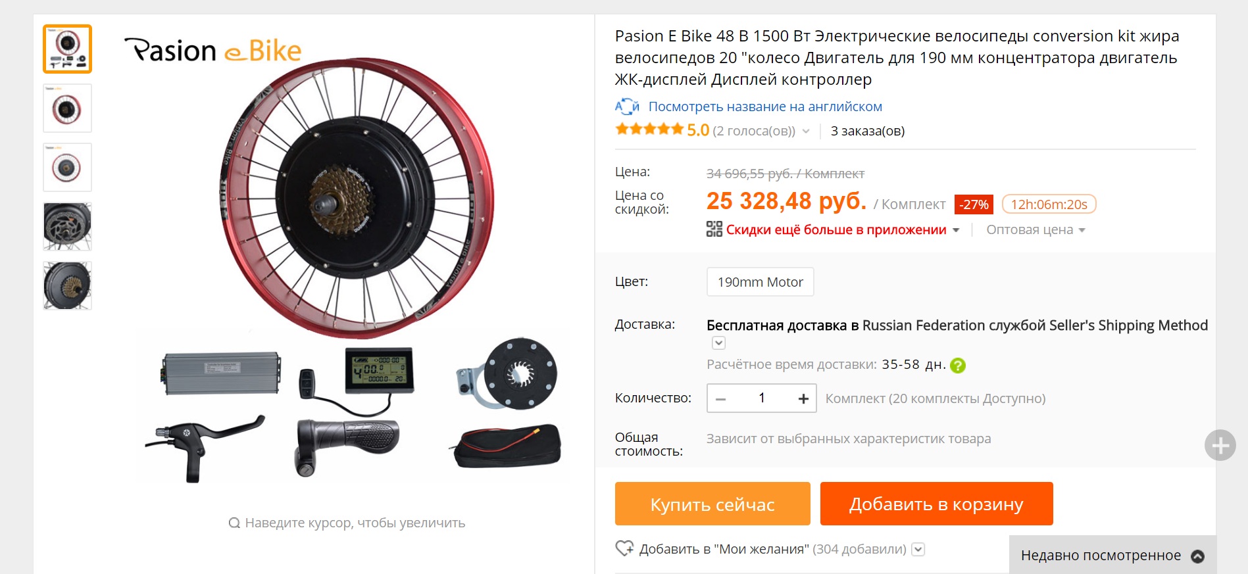This screenshot has width=1248, height=574.
Task: Open the Оптовая цена dropdown
Action: tap(1036, 229)
